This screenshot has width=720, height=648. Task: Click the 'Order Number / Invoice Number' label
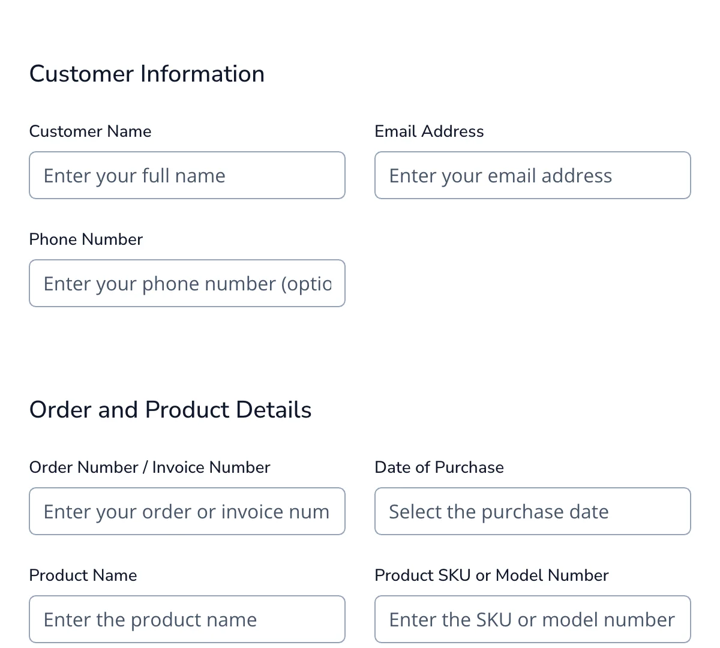click(149, 467)
